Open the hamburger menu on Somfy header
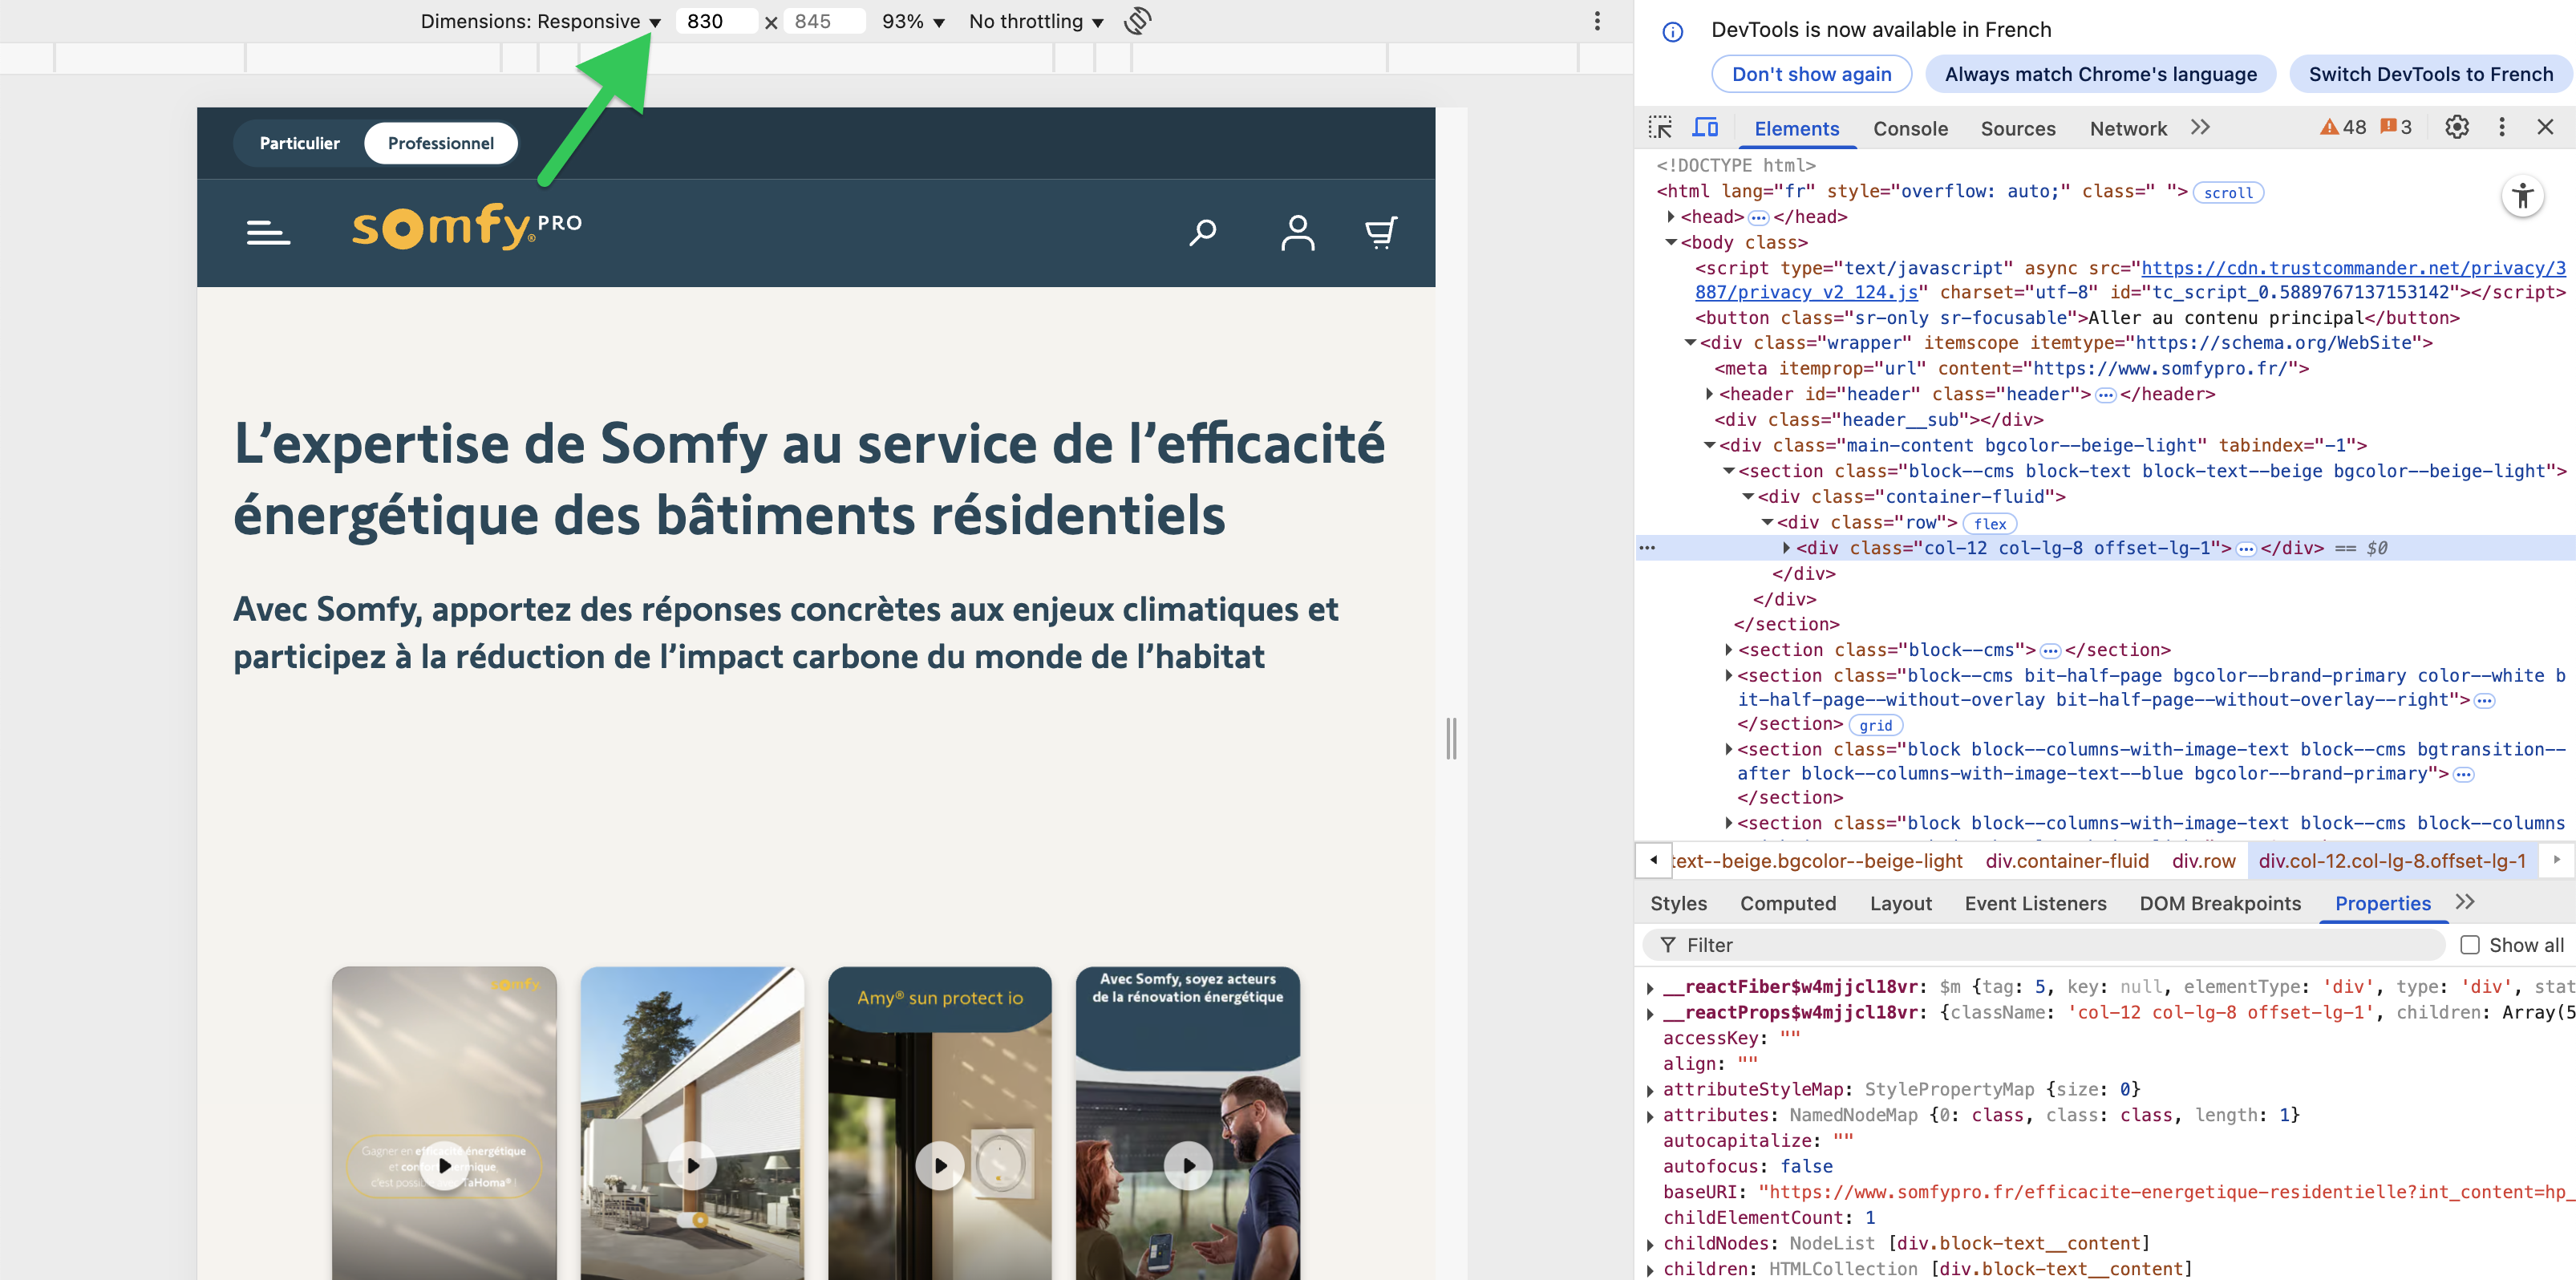Image resolution: width=2576 pixels, height=1280 pixels. [x=268, y=232]
